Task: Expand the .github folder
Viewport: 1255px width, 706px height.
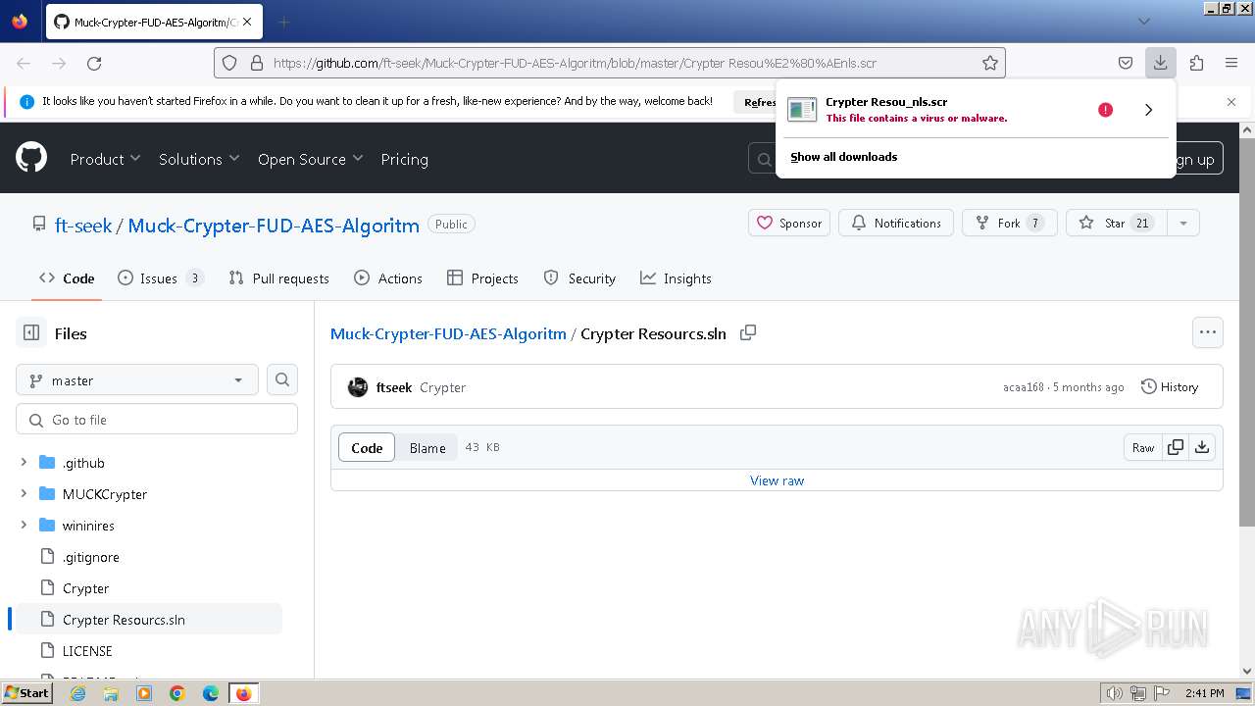Action: click(24, 462)
